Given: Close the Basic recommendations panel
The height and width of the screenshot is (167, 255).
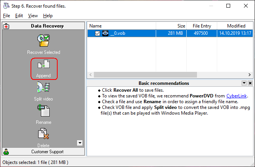Looking at the screenshot, I should pos(250,83).
